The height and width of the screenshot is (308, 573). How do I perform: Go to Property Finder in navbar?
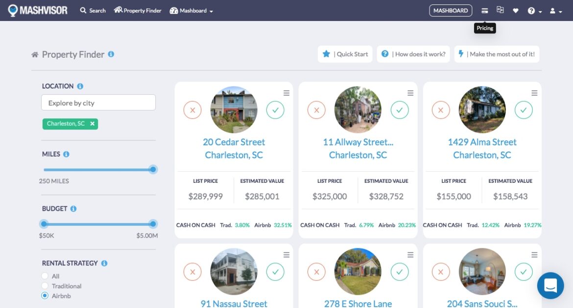(138, 11)
